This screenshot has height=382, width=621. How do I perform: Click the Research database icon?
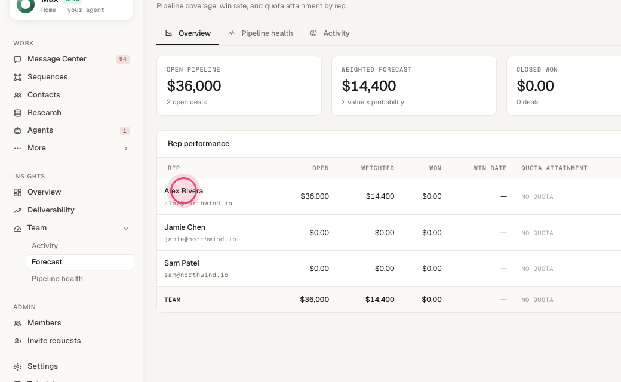pos(17,113)
